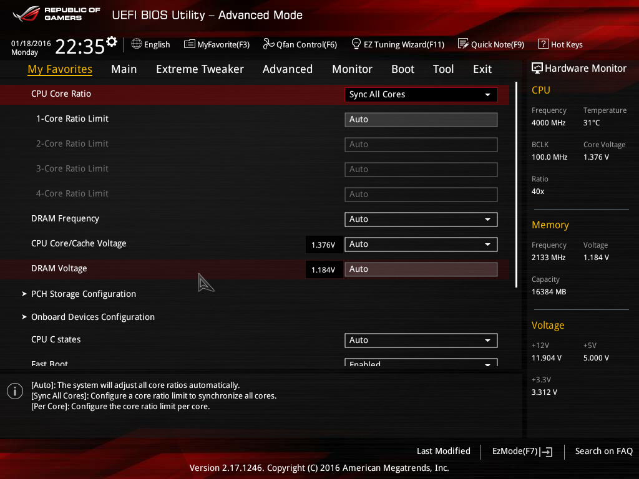Select the CPU C states label
Viewport: 639px width, 479px height.
point(56,339)
